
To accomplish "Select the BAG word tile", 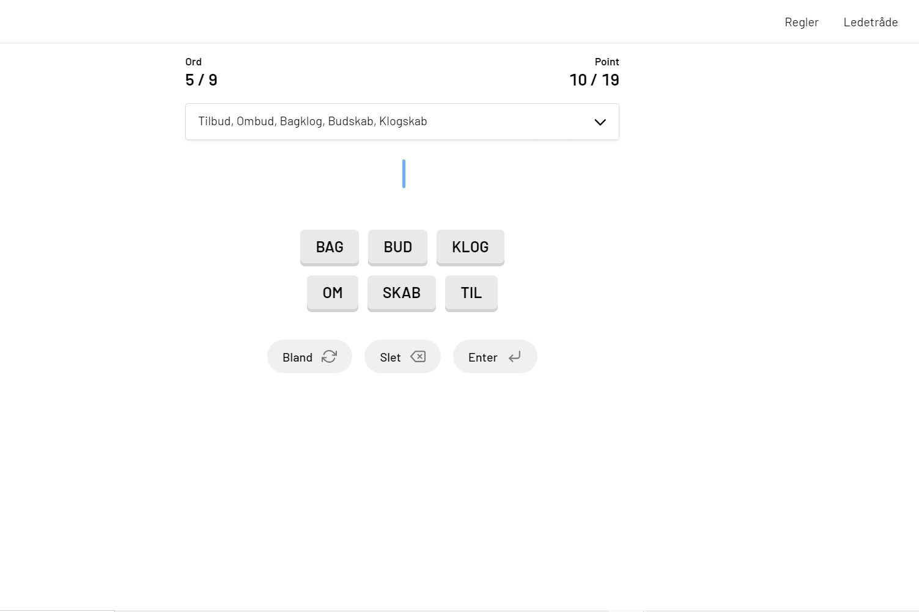I will [330, 247].
